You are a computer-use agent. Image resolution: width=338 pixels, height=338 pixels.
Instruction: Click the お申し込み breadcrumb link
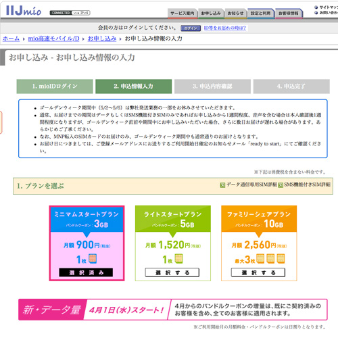point(102,39)
